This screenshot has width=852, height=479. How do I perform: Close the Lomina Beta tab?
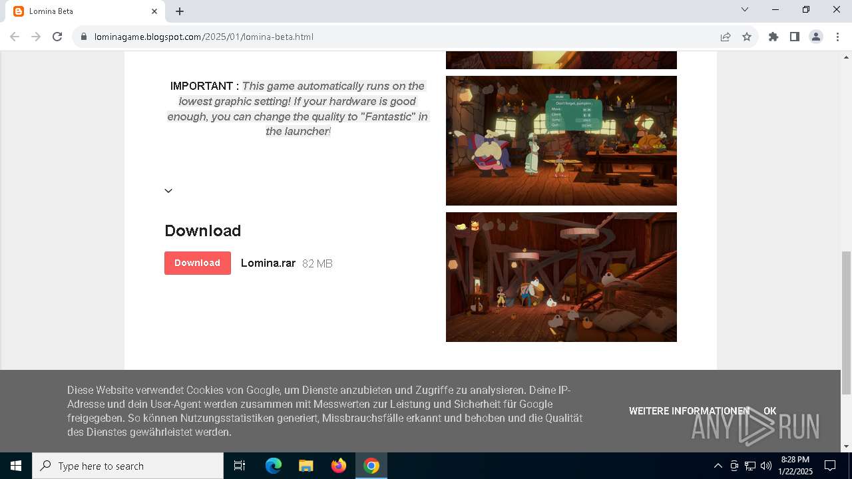pyautogui.click(x=154, y=11)
